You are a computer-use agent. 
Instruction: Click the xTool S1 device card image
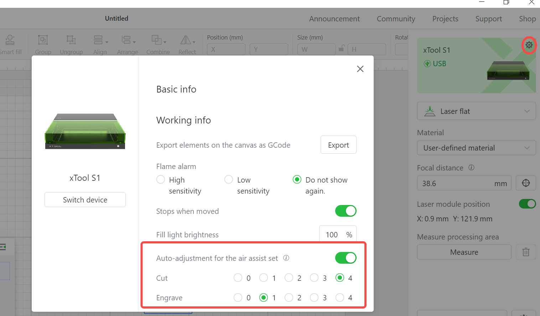point(508,70)
